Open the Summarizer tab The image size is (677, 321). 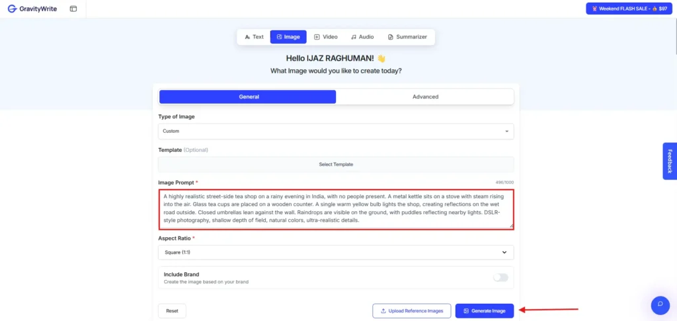[x=407, y=37]
